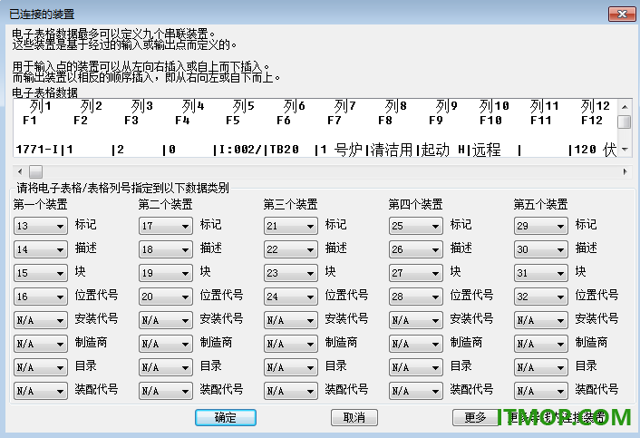Select the cell containing 远程
640x438 pixels.
(x=487, y=150)
